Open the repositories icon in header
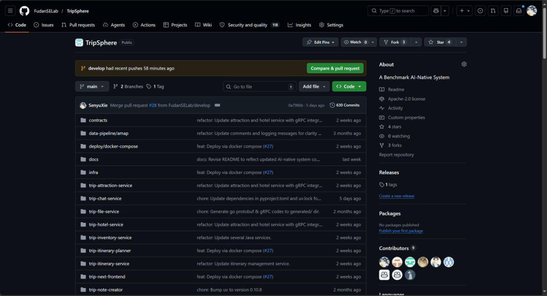This screenshot has width=547, height=296. [x=506, y=11]
